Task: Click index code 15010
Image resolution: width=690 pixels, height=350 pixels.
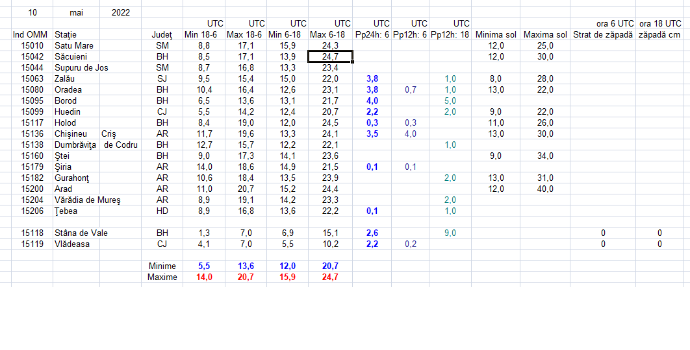Action: (x=32, y=45)
